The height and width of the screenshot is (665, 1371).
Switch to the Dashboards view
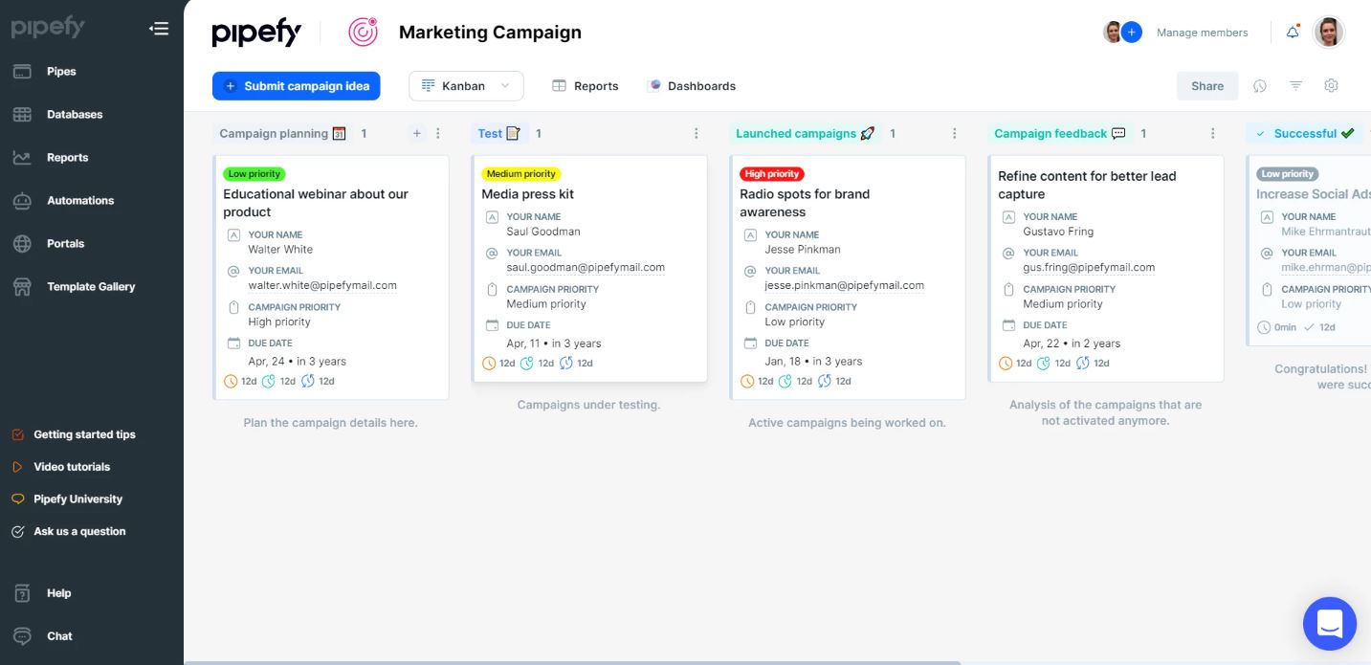coord(692,86)
